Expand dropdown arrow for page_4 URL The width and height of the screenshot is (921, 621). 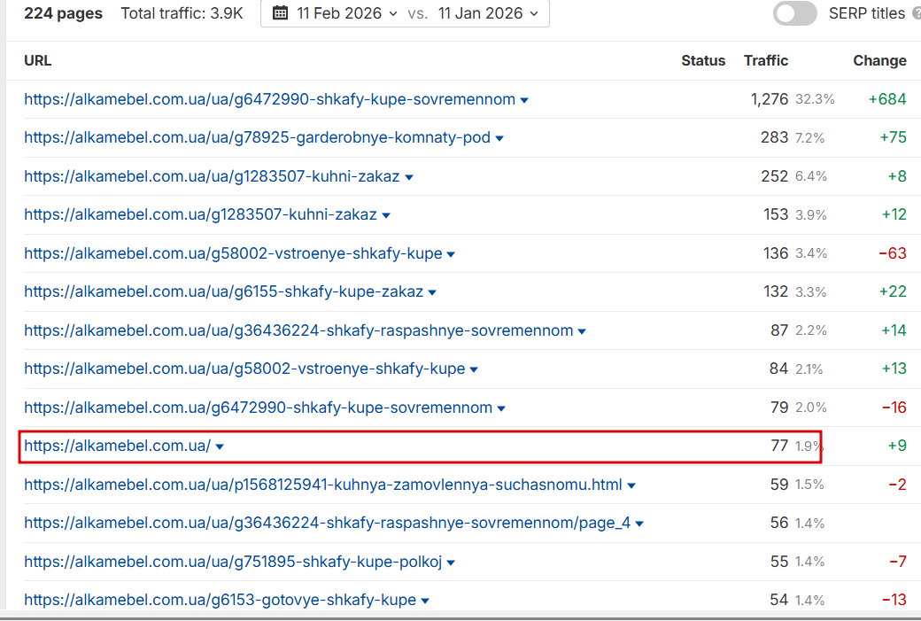(639, 524)
